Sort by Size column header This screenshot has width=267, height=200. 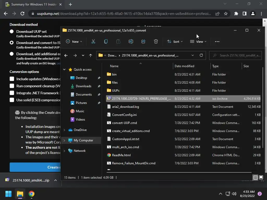coord(246,66)
